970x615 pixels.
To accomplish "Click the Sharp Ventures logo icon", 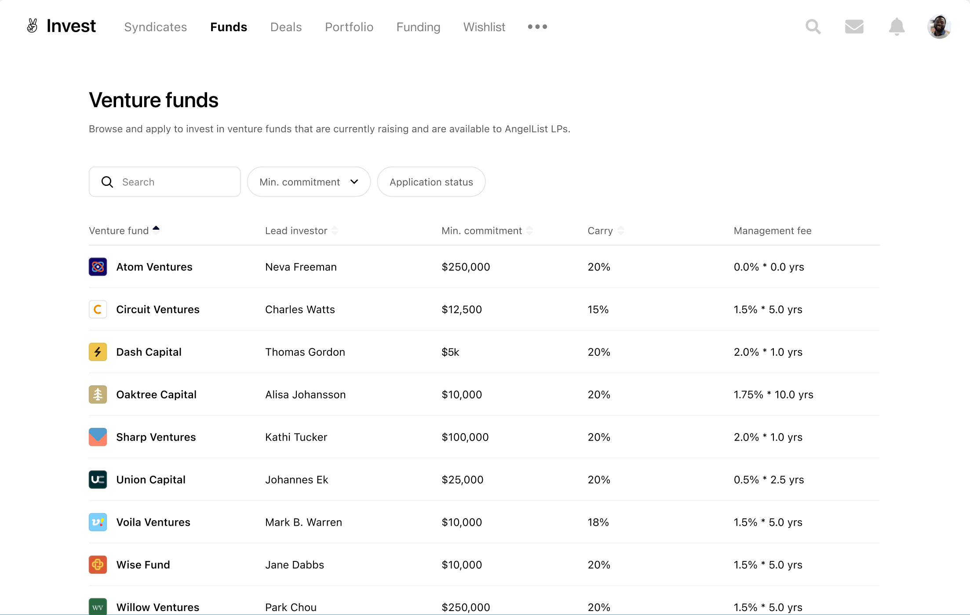I will coord(98,437).
